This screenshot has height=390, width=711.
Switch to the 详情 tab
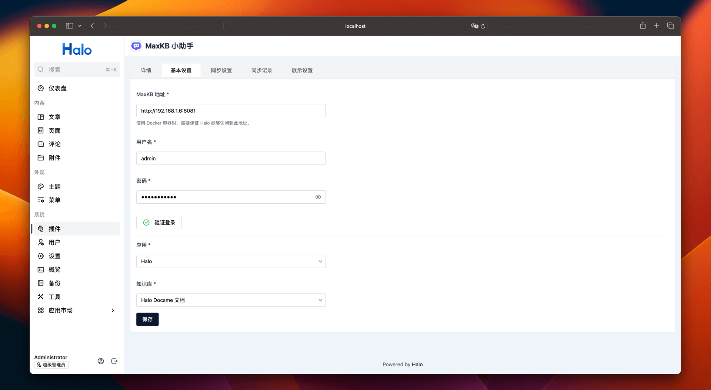(146, 70)
